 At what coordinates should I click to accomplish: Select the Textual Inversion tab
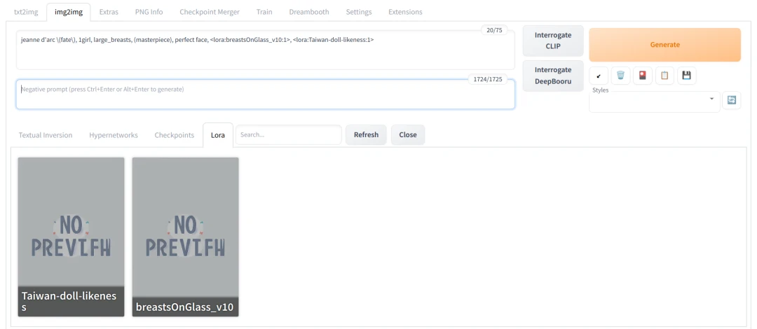[46, 135]
